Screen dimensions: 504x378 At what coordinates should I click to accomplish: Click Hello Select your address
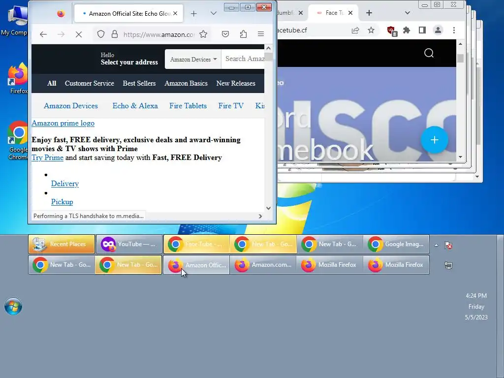pyautogui.click(x=129, y=59)
